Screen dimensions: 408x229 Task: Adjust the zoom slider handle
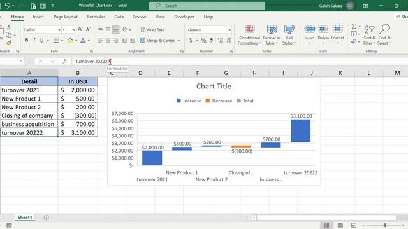[385, 225]
